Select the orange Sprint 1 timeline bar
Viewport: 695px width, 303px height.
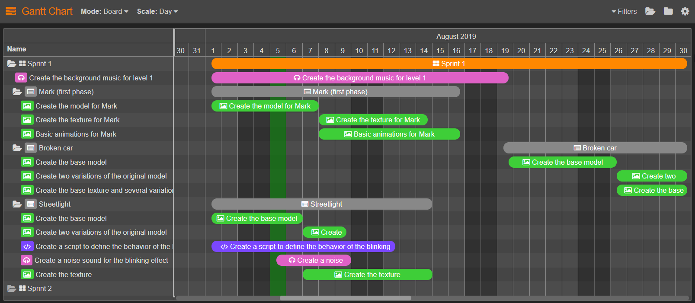[x=449, y=64]
